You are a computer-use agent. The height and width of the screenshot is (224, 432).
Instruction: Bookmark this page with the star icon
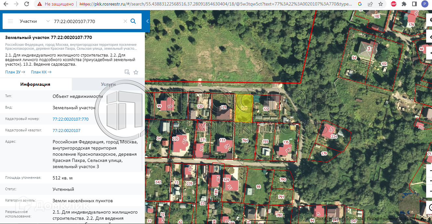coord(381,4)
